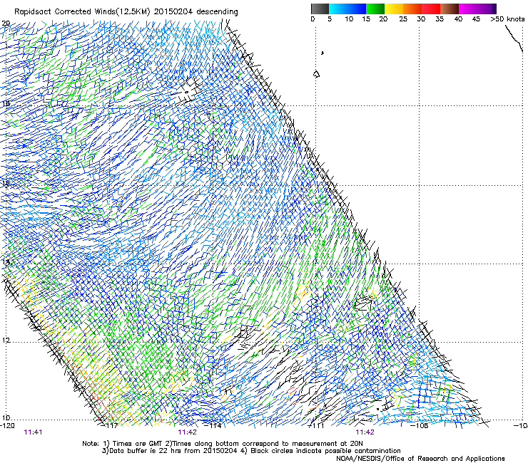Click the Rapidscat Corrected Winds title
Image resolution: width=528 pixels, height=463 pixels.
coord(126,12)
